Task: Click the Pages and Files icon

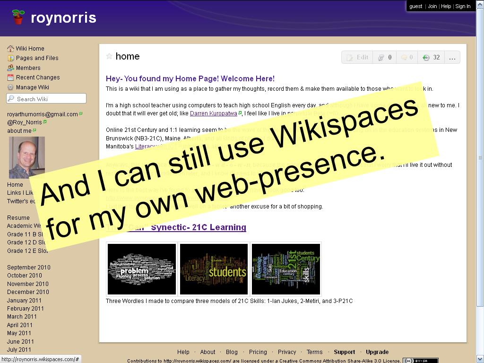Action: click(x=11, y=58)
